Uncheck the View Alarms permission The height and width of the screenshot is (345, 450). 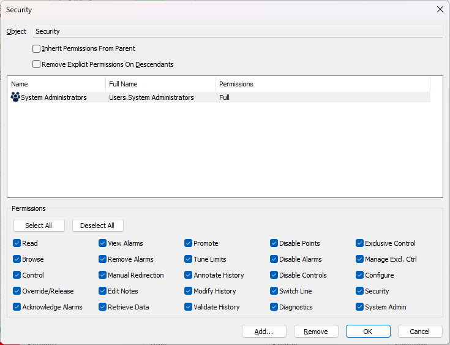pos(103,243)
